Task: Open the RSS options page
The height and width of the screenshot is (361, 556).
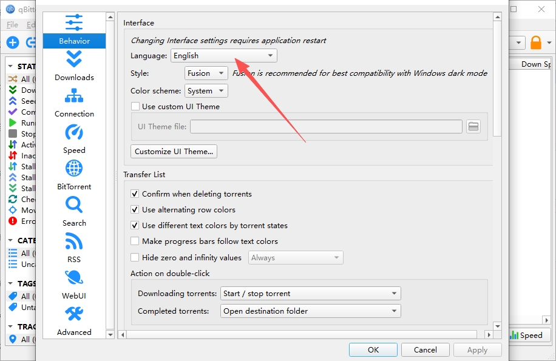Action: pos(74,248)
